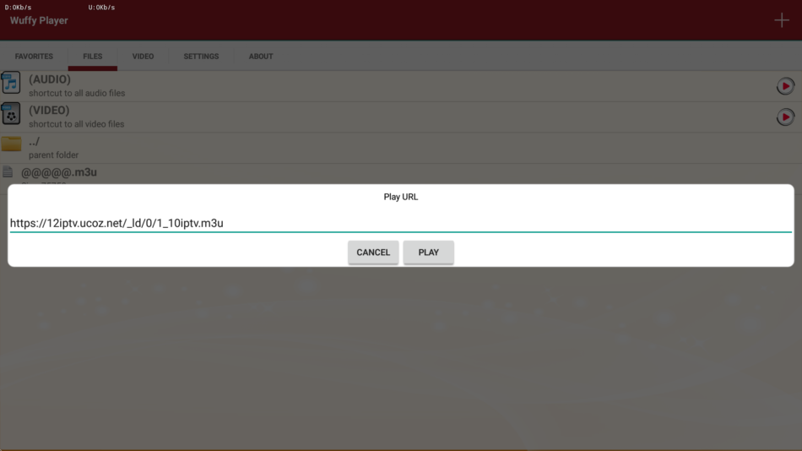Select the @@@@@.m3u file entry

pyautogui.click(x=59, y=173)
